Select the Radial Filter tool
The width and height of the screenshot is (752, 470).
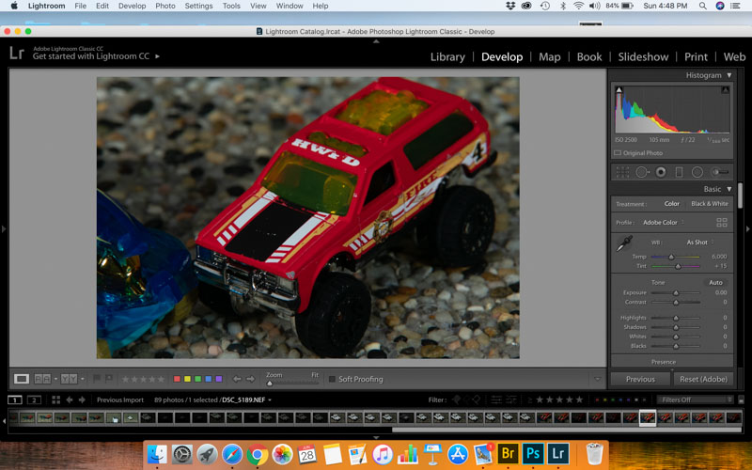tap(697, 172)
